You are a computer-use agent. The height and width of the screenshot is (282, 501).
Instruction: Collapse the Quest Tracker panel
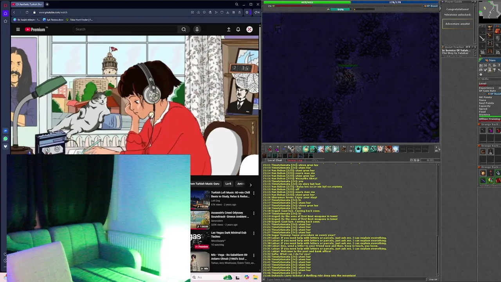[472, 47]
